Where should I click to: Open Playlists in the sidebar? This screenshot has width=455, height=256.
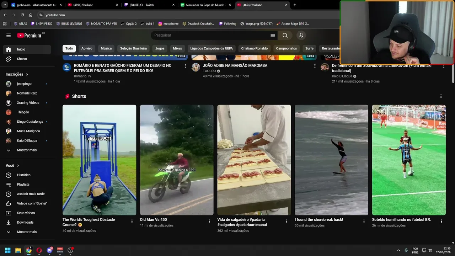pos(27,185)
